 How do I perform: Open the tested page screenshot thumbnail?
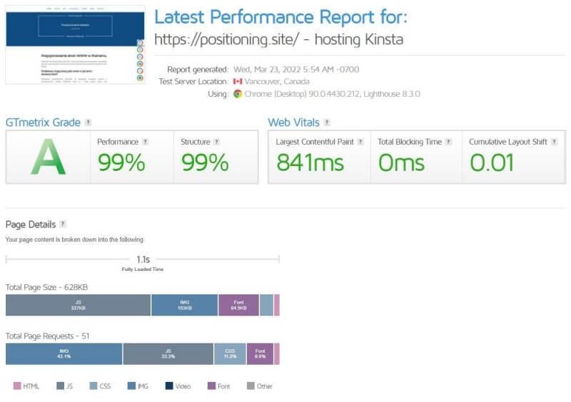coord(75,44)
